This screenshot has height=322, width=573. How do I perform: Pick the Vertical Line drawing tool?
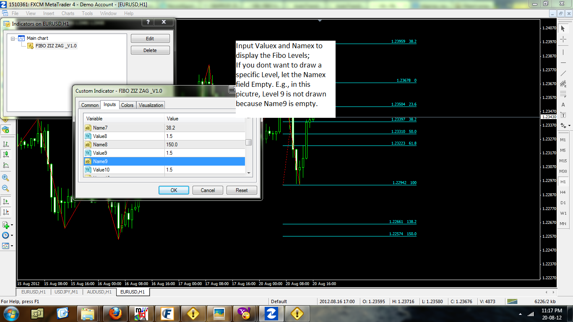click(563, 52)
